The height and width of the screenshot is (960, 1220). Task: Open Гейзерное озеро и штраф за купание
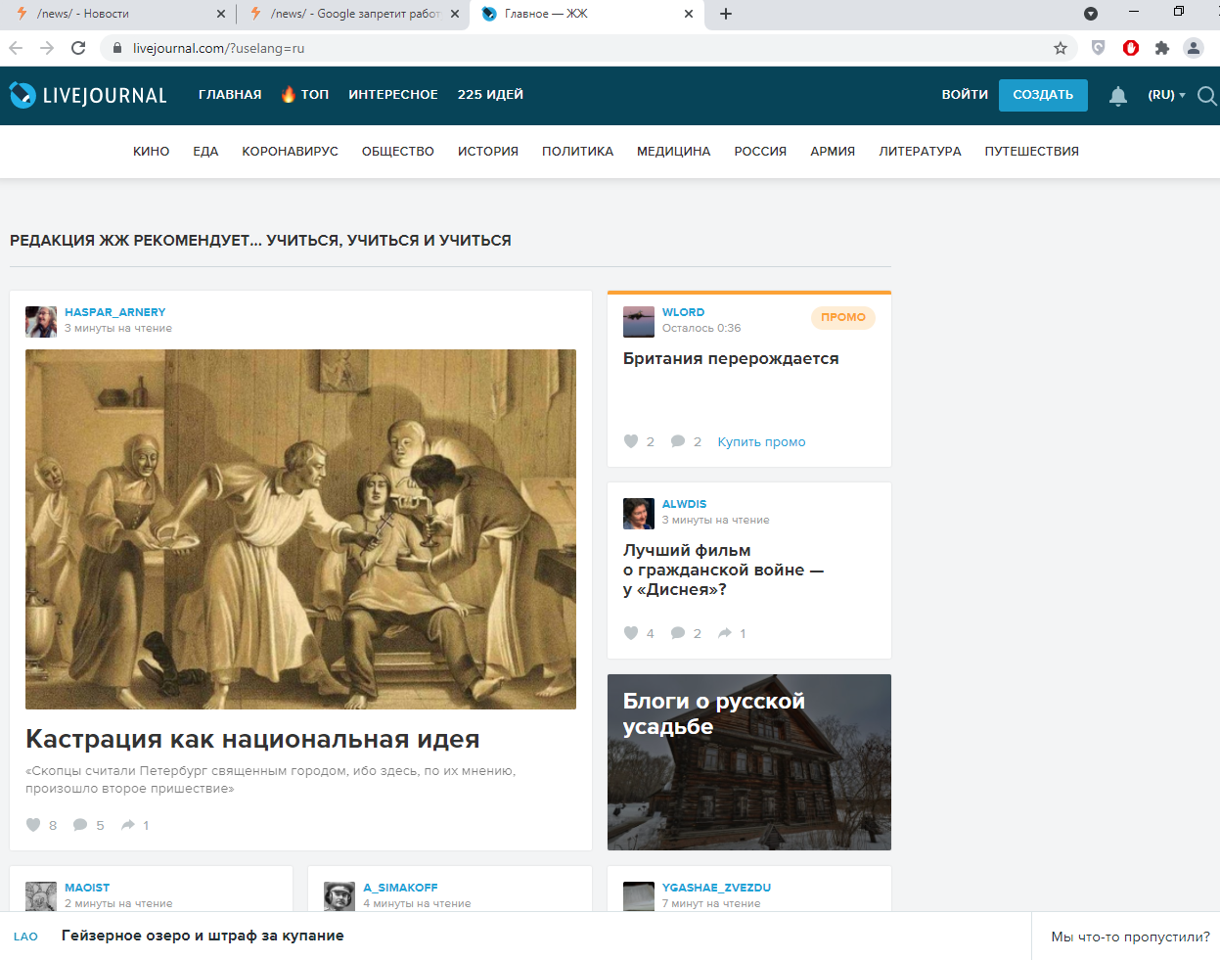tap(203, 936)
